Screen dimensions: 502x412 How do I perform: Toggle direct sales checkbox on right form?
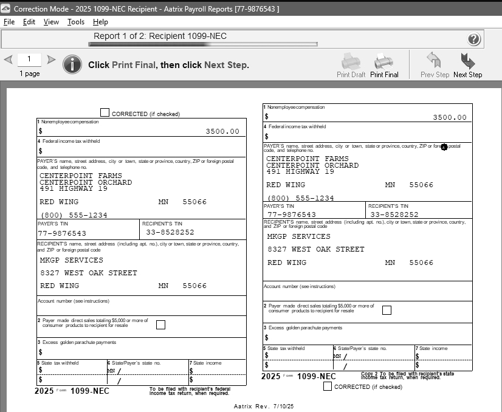click(x=387, y=310)
